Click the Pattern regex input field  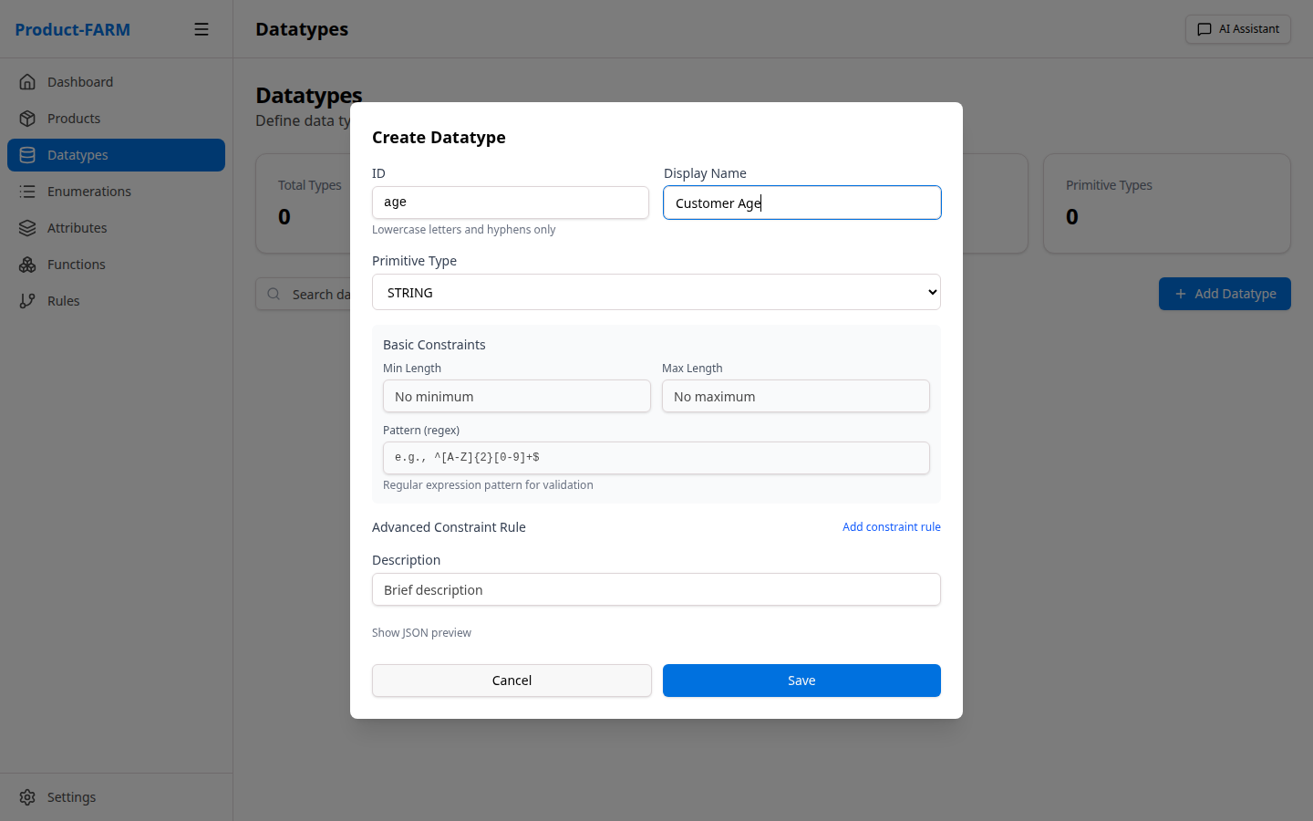click(x=656, y=457)
